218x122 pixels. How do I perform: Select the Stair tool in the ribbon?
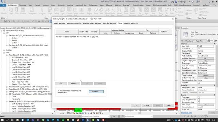point(101,11)
